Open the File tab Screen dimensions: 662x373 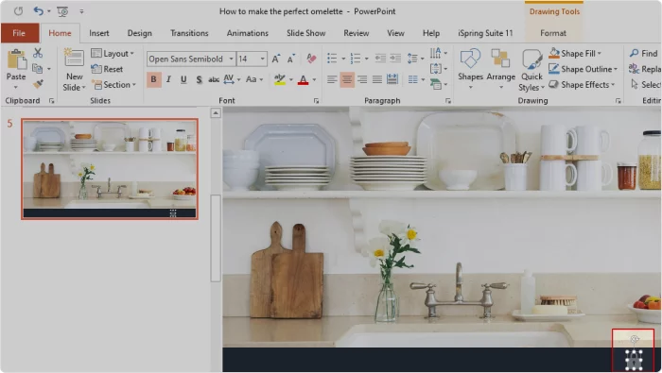point(20,33)
